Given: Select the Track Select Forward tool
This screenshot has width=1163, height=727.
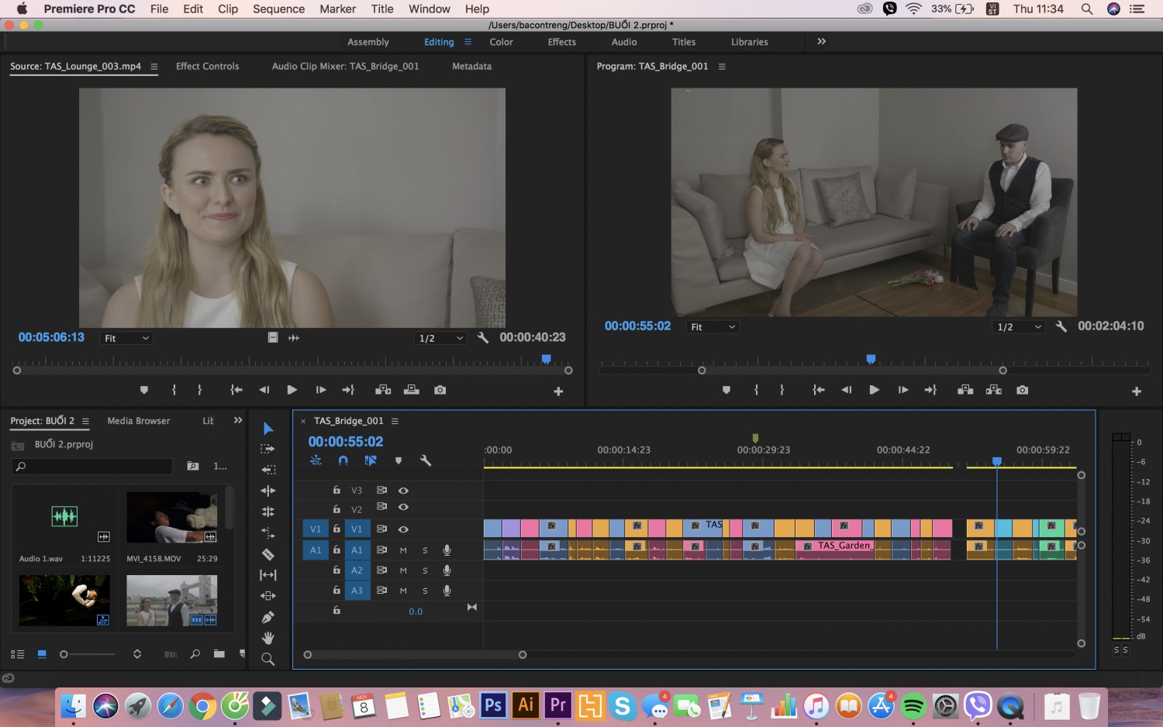Looking at the screenshot, I should point(268,449).
